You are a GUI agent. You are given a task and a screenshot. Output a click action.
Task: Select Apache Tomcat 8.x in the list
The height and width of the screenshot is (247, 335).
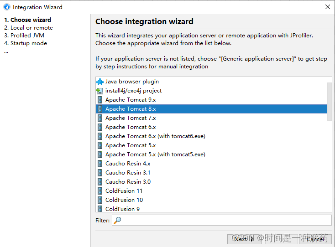(x=211, y=109)
